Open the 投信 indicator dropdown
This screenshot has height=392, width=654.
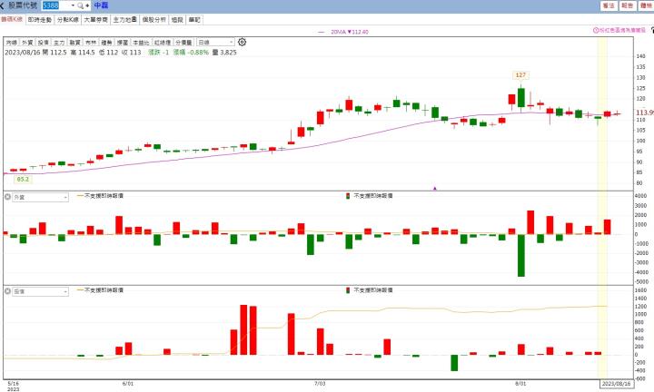pos(40,291)
